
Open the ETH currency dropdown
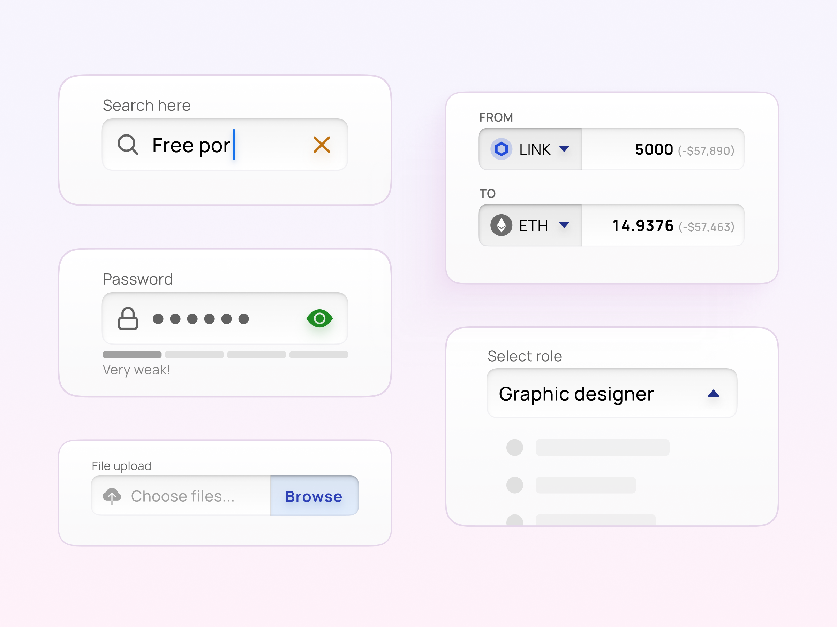[564, 226]
